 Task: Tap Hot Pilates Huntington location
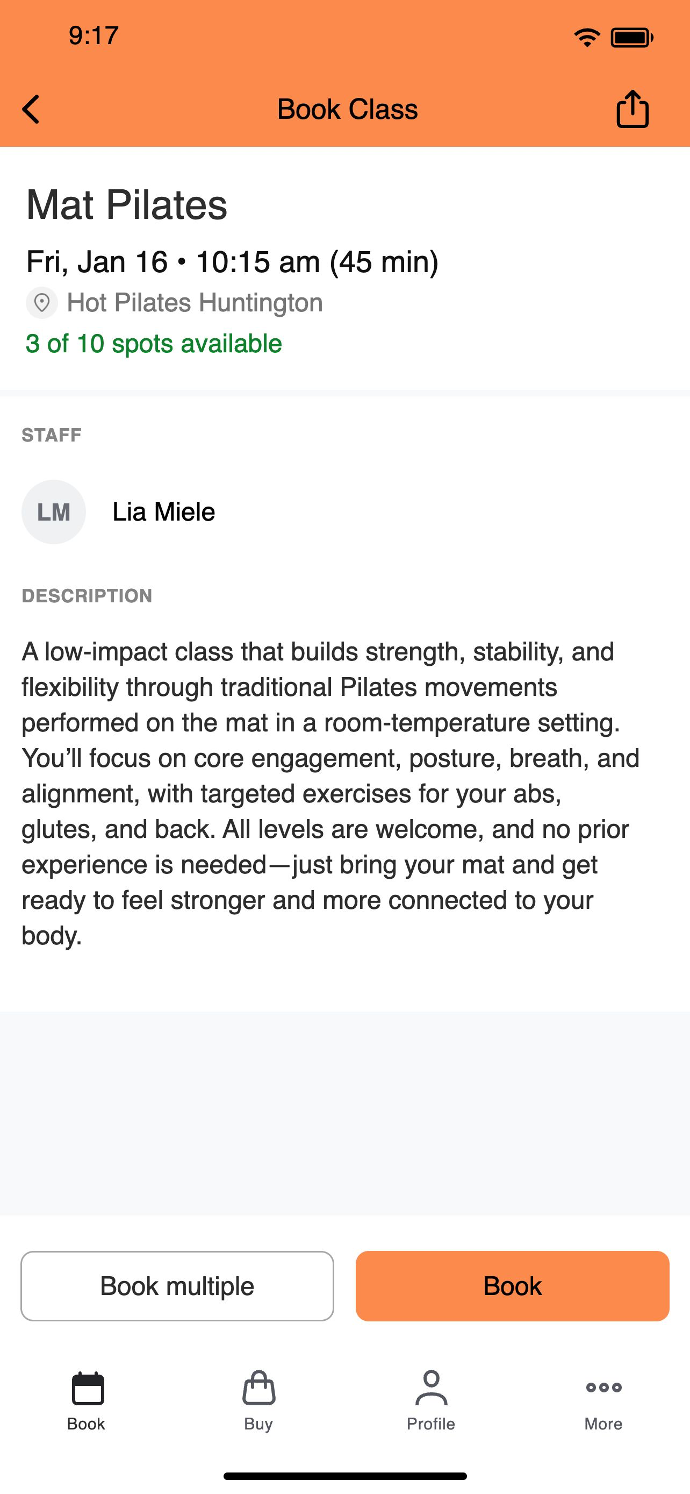coord(195,303)
